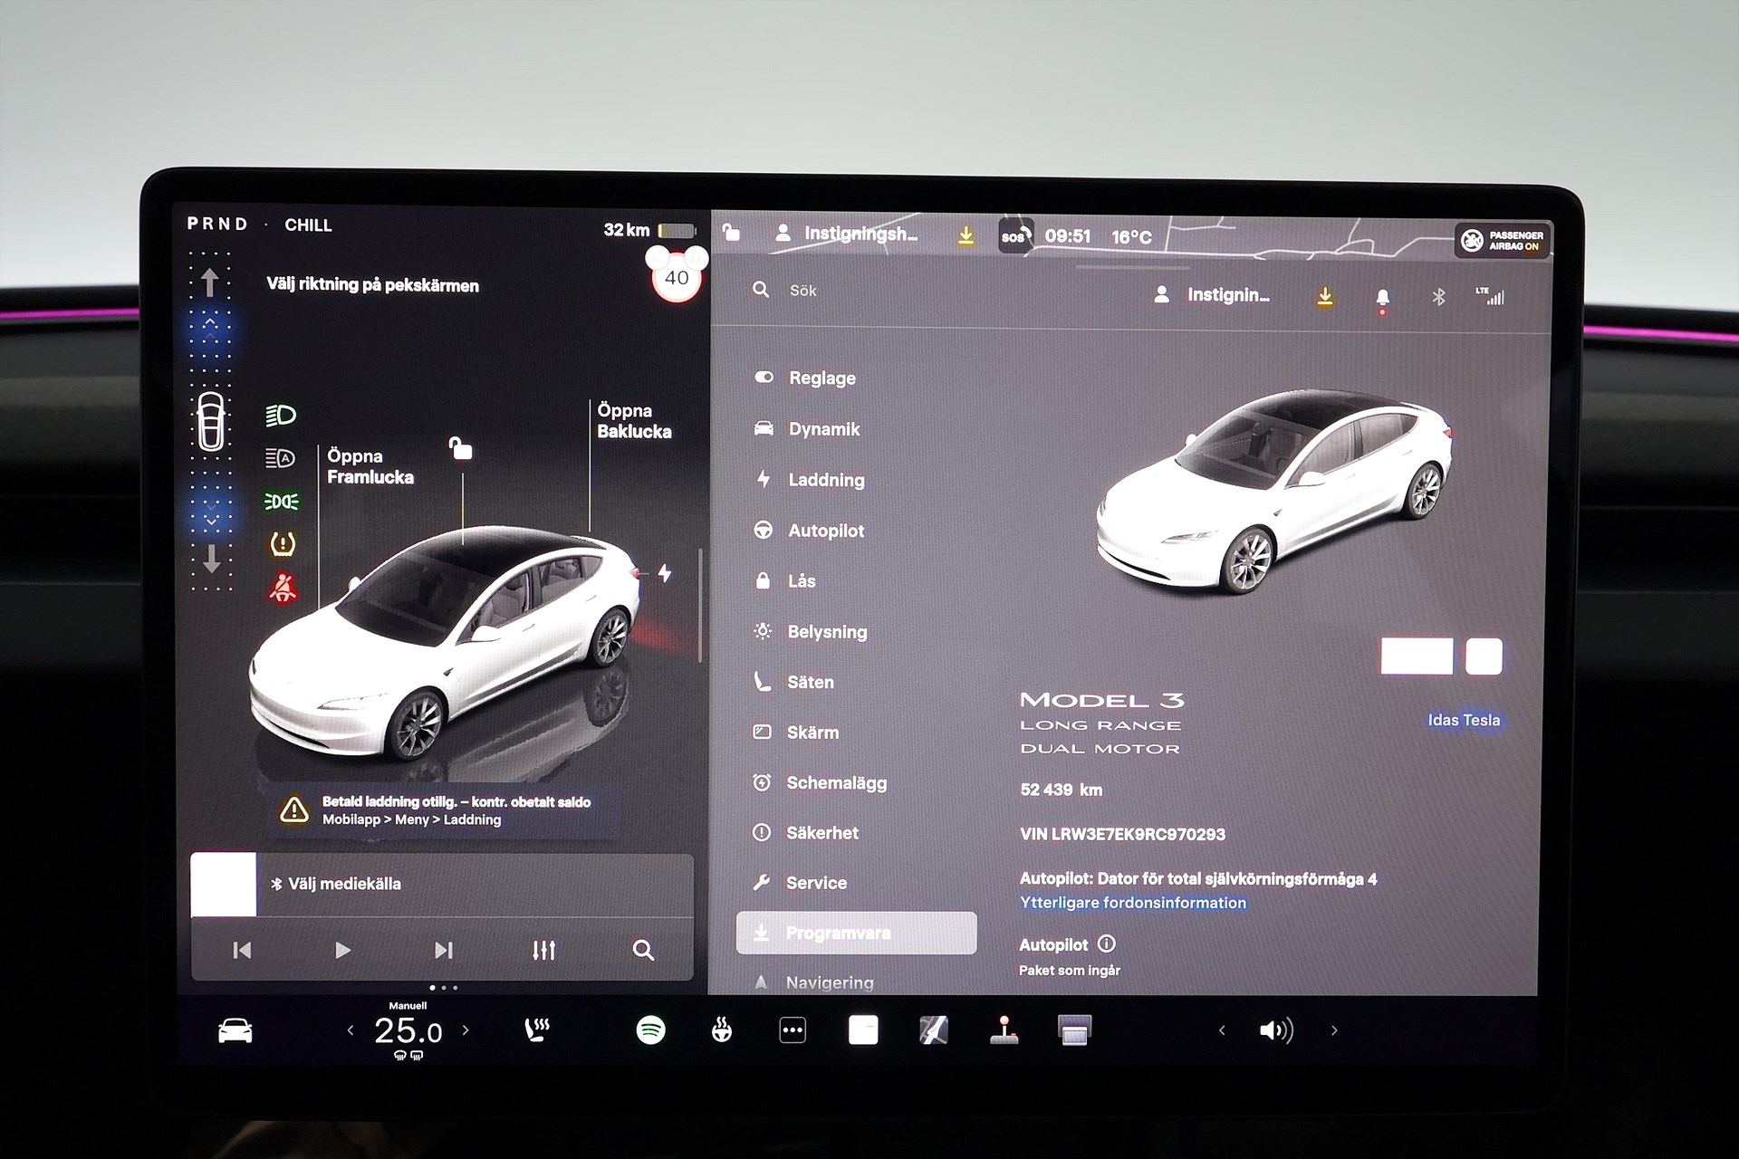The height and width of the screenshot is (1159, 1739).
Task: Tap Öppna Baklucka to open trunk
Action: (634, 422)
